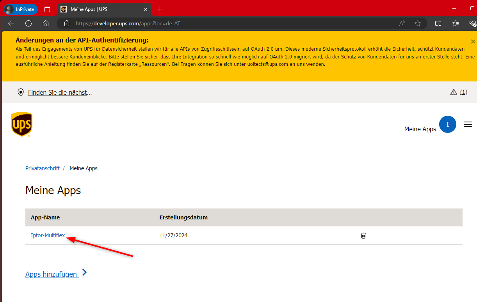Open a new browser tab
The height and width of the screenshot is (302, 477).
point(160,9)
